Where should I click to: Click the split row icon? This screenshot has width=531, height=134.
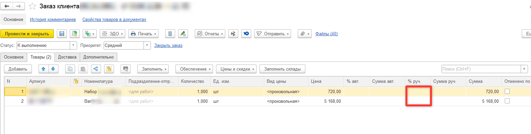[x=96, y=69]
